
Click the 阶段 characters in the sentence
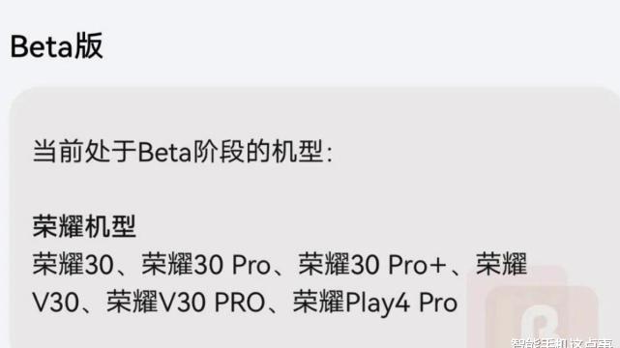coord(218,152)
